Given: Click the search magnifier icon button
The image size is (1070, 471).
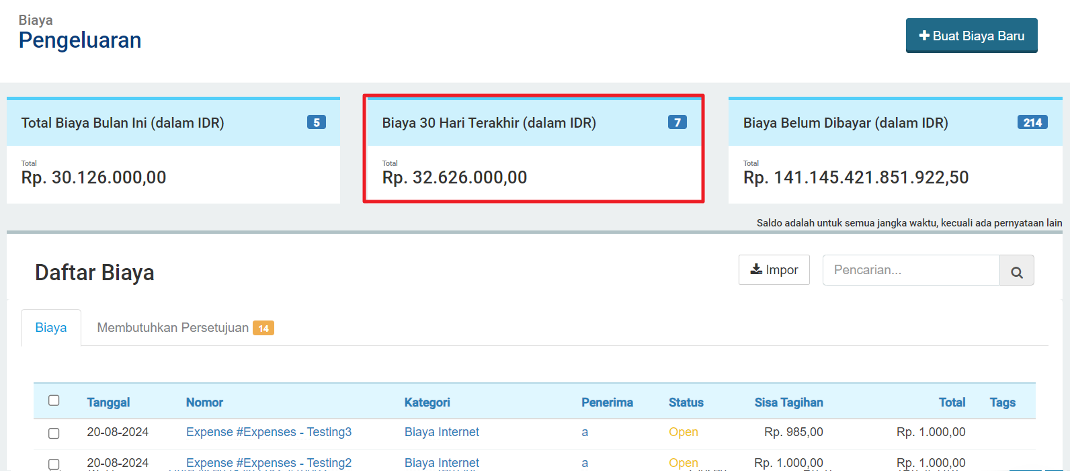Looking at the screenshot, I should 1016,270.
